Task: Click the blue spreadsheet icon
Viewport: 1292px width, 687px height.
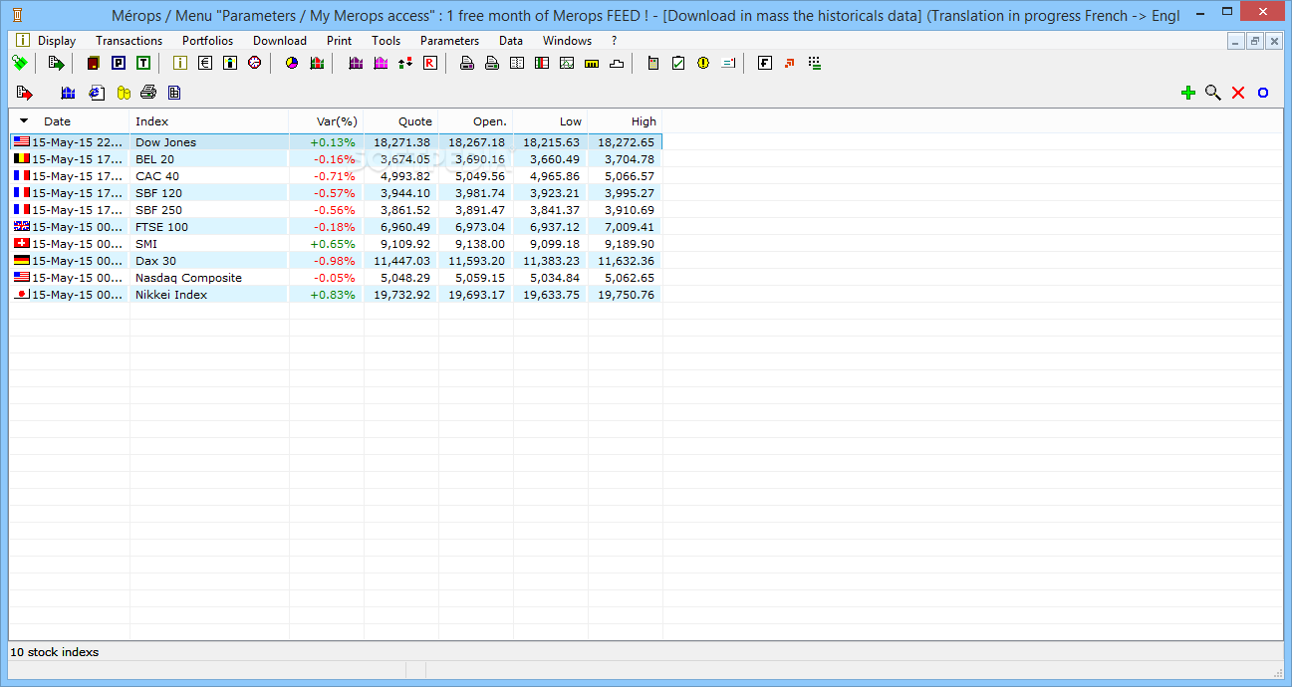Action: coord(174,93)
